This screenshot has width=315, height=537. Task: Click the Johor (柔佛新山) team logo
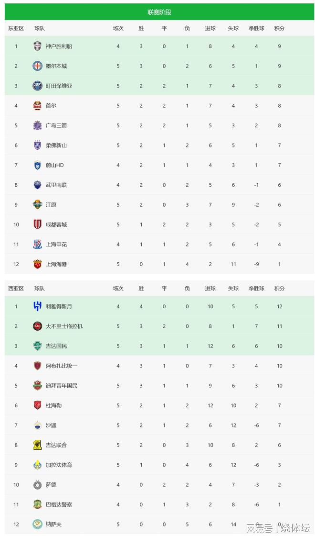click(x=37, y=145)
